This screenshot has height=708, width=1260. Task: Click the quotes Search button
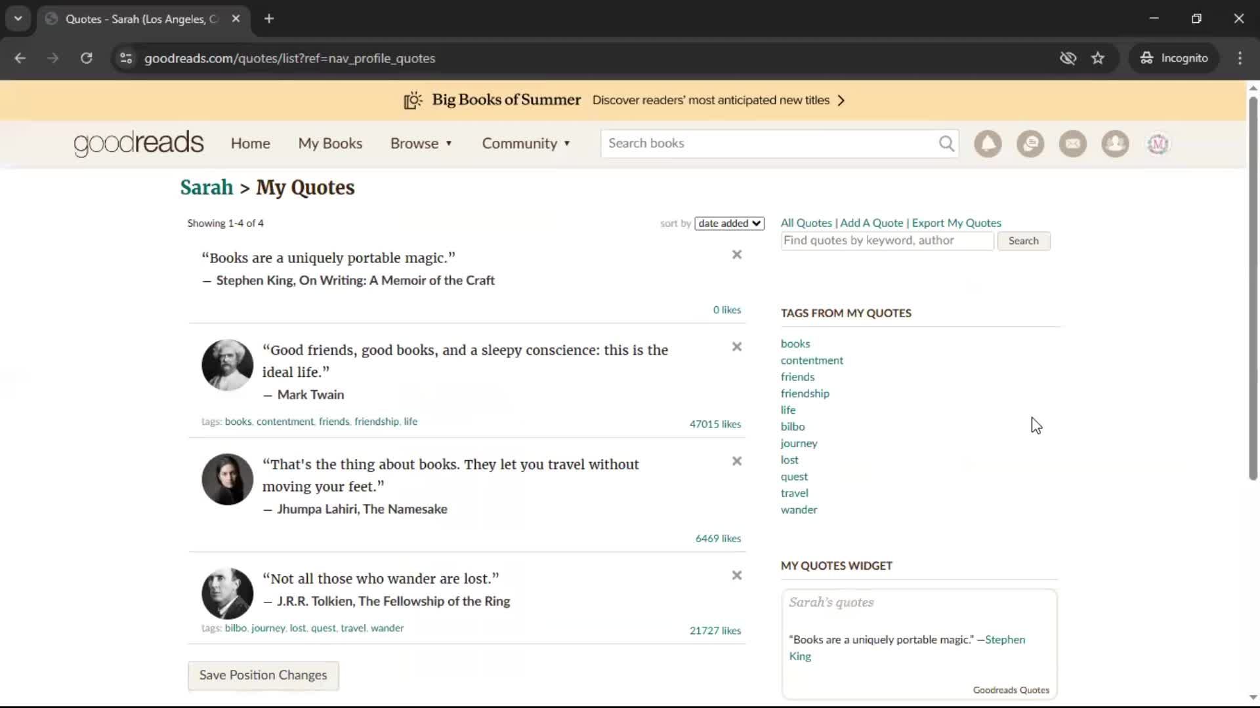pyautogui.click(x=1023, y=241)
